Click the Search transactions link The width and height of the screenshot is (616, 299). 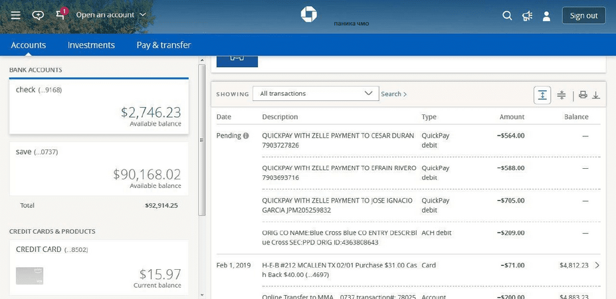393,94
